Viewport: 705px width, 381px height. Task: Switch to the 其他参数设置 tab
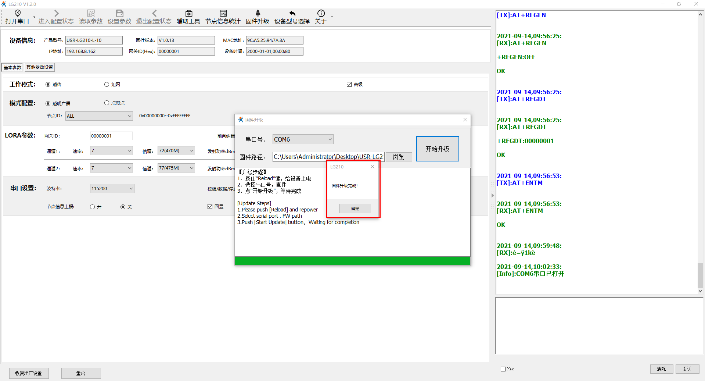[x=40, y=67]
